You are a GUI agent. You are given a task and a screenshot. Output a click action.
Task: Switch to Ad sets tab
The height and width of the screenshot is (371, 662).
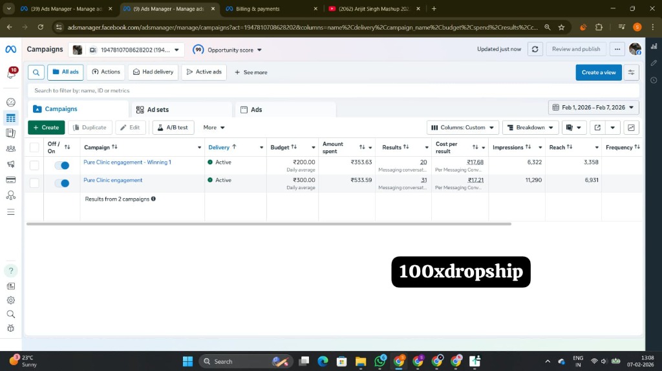pyautogui.click(x=182, y=110)
